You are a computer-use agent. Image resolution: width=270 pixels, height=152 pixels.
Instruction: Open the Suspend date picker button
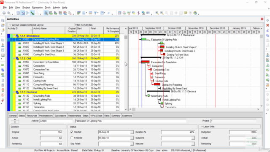pos(193,138)
